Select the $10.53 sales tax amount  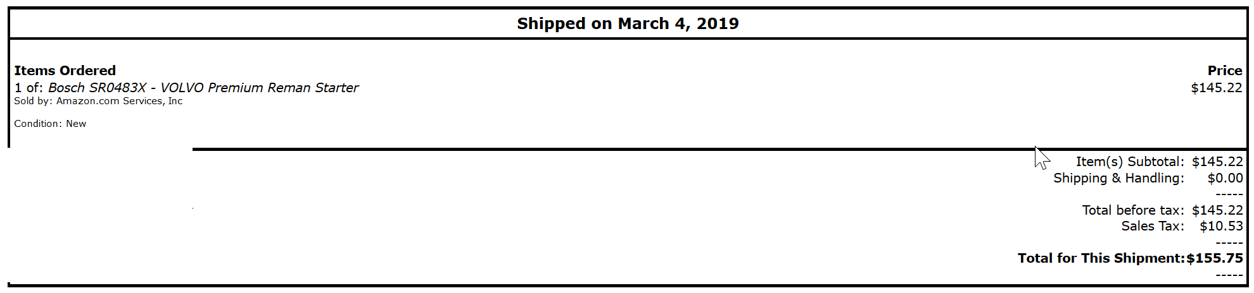(x=1221, y=226)
